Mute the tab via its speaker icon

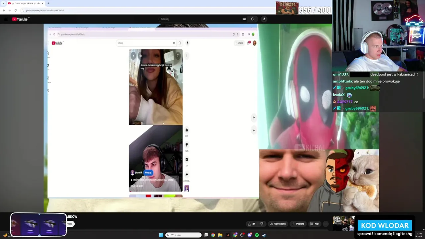(x=39, y=3)
